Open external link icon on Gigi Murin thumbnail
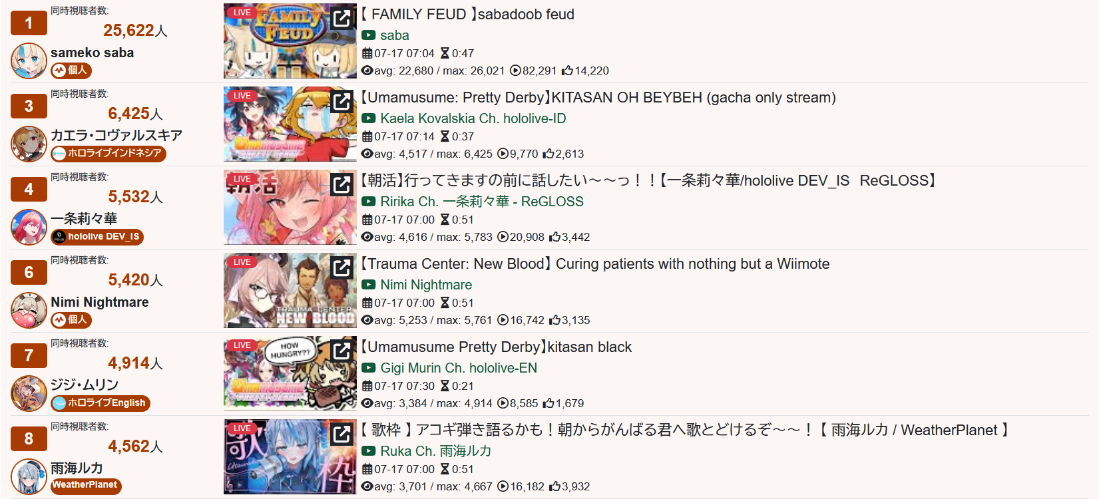The width and height of the screenshot is (1099, 499). pyautogui.click(x=342, y=351)
